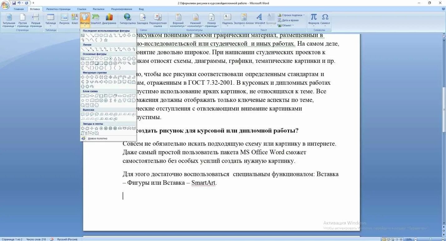Image resolution: width=446 pixels, height=241 pixels.
Task: Click the Гиперссылка globe icon
Action: (x=127, y=17)
